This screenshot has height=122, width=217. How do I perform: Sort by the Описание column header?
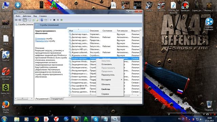tap(95, 30)
